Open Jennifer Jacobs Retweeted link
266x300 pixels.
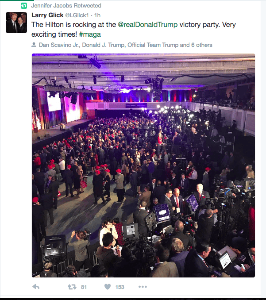tap(66, 6)
